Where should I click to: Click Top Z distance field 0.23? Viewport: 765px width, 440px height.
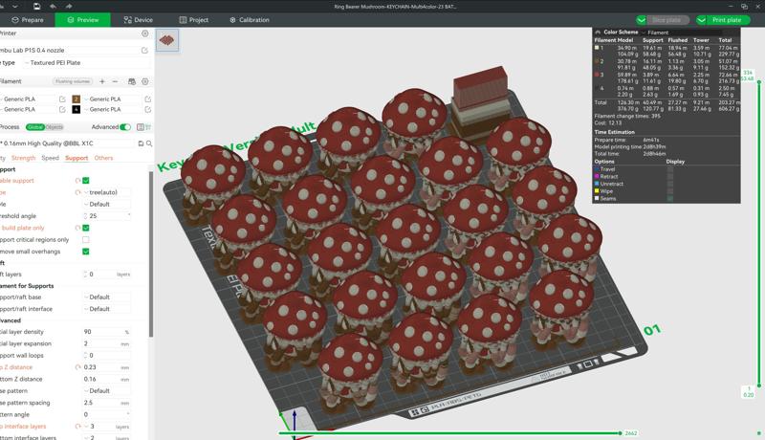[107, 367]
